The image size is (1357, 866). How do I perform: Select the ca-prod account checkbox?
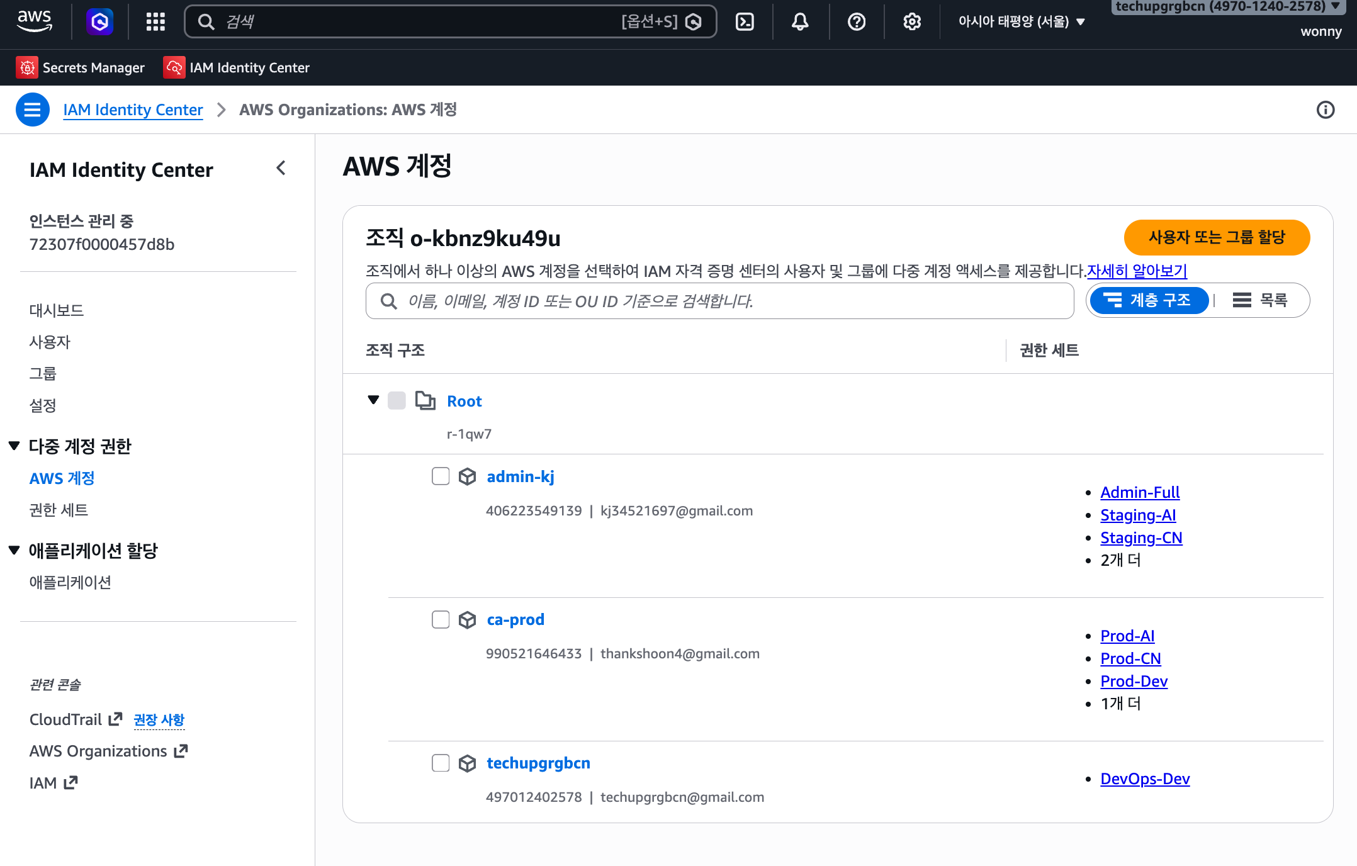click(441, 620)
